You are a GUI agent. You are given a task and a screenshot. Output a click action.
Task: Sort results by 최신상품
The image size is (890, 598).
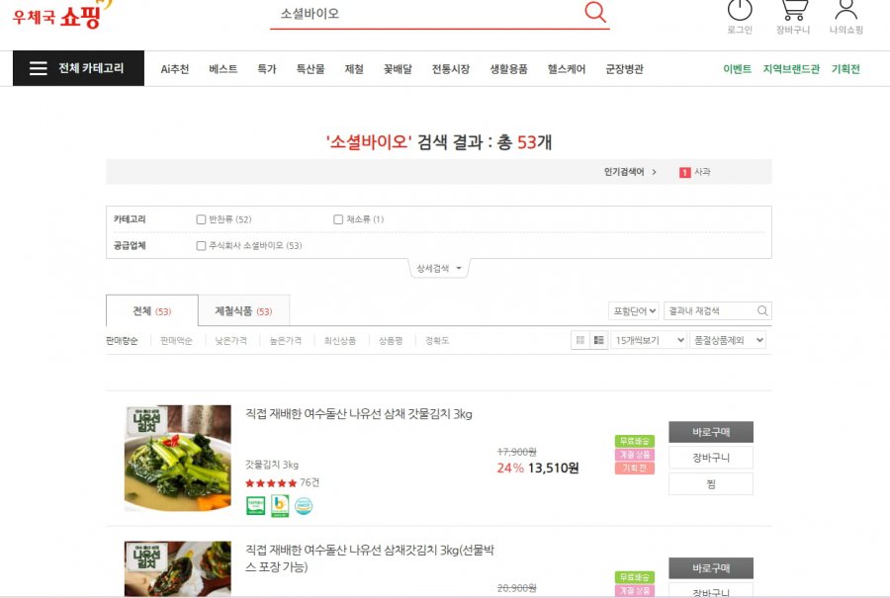pyautogui.click(x=340, y=341)
